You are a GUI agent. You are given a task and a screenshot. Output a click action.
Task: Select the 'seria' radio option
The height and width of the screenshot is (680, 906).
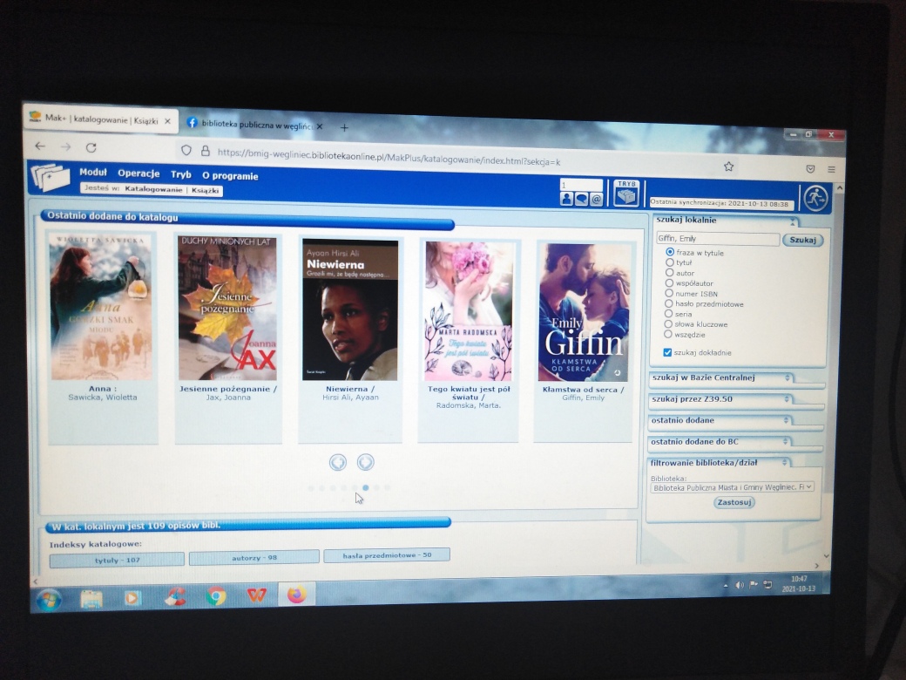click(668, 314)
